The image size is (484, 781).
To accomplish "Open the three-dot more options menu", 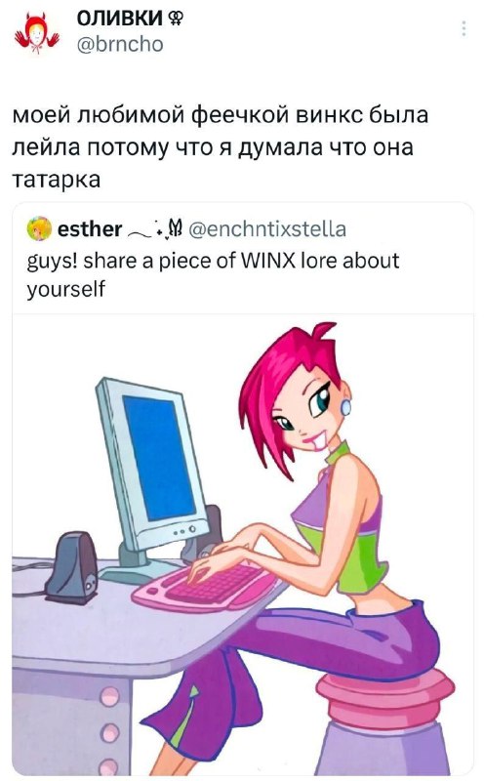I will coord(464,28).
